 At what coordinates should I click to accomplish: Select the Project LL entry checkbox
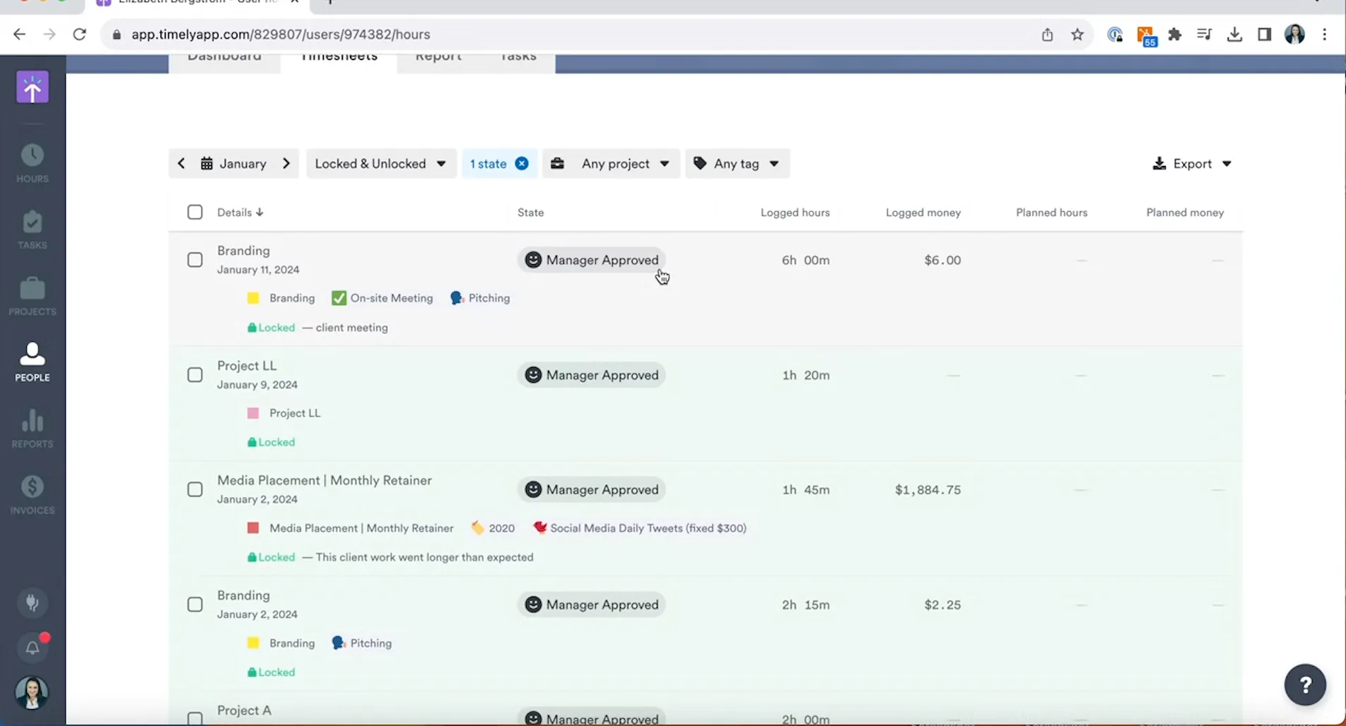pos(195,375)
